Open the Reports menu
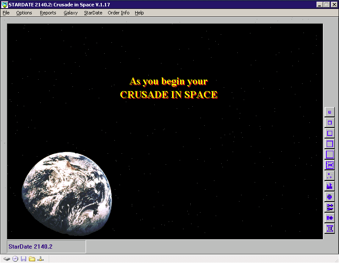 point(48,13)
